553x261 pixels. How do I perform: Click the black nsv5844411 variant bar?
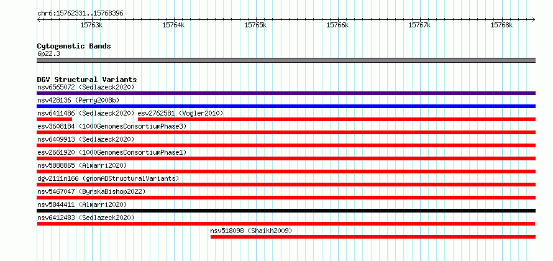286,211
